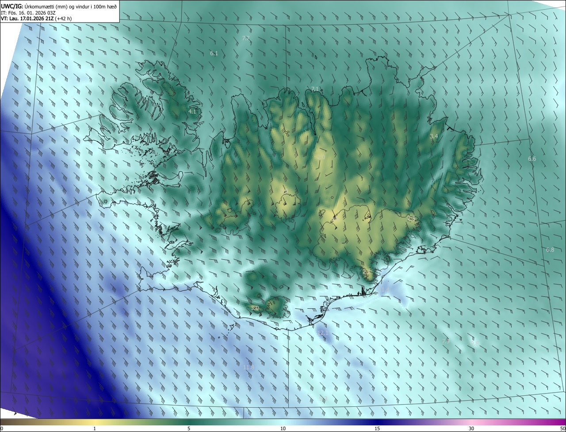Click the 11.4 value off the southeast coast
Viewport: 566px width, 432px height.
pos(384,290)
